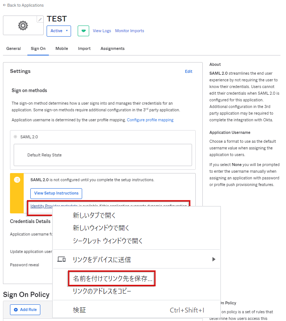Open View Logs link
This screenshot has width=286, height=321.
coord(102,31)
